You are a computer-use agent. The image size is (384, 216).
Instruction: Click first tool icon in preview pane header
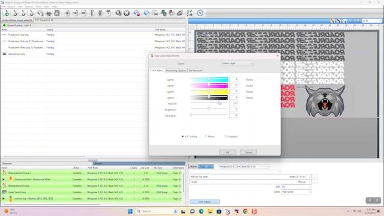tap(332, 21)
